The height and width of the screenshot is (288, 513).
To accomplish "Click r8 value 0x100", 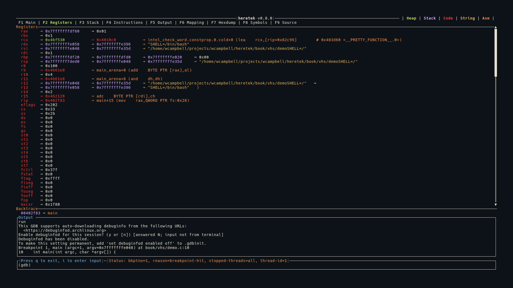I will [x=51, y=66].
